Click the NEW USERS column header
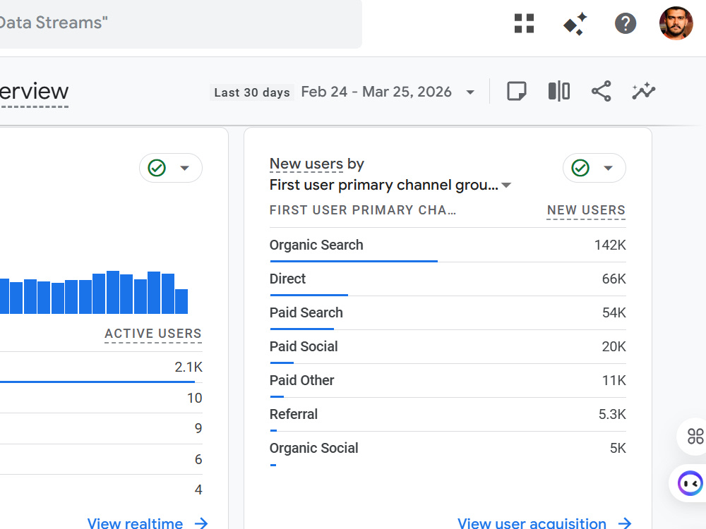The height and width of the screenshot is (529, 706). tap(586, 210)
